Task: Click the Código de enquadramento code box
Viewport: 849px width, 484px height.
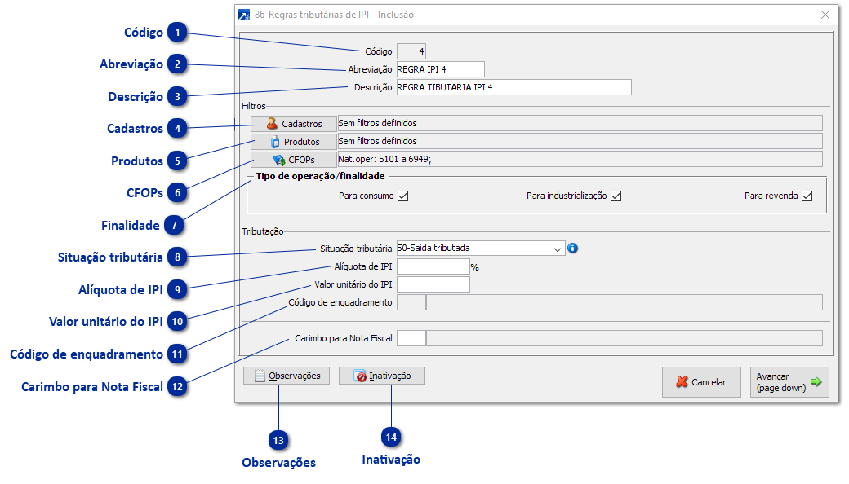Action: [x=411, y=302]
